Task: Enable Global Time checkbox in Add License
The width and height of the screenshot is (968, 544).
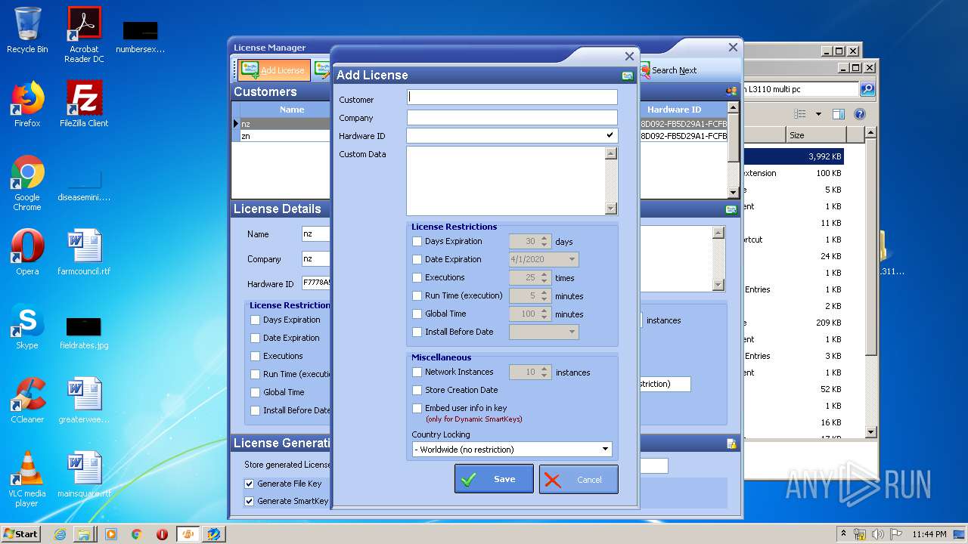Action: click(x=417, y=314)
